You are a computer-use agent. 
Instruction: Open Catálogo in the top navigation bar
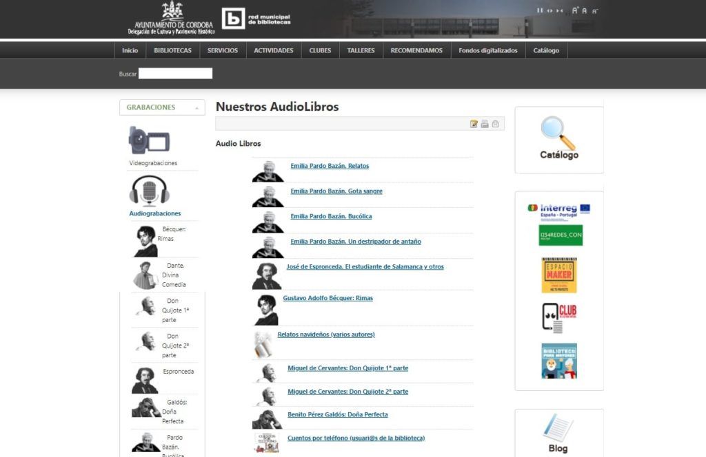pos(546,50)
